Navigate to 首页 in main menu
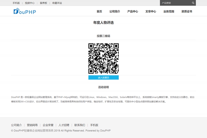 coord(99,11)
